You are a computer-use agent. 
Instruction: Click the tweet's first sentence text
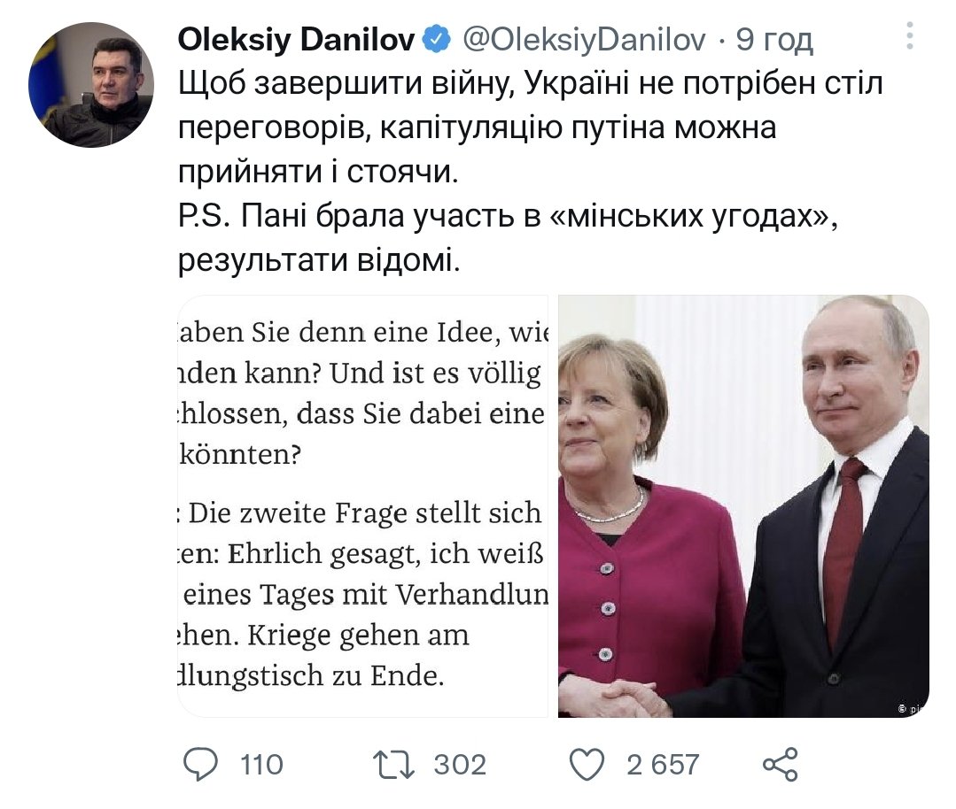tap(530, 85)
